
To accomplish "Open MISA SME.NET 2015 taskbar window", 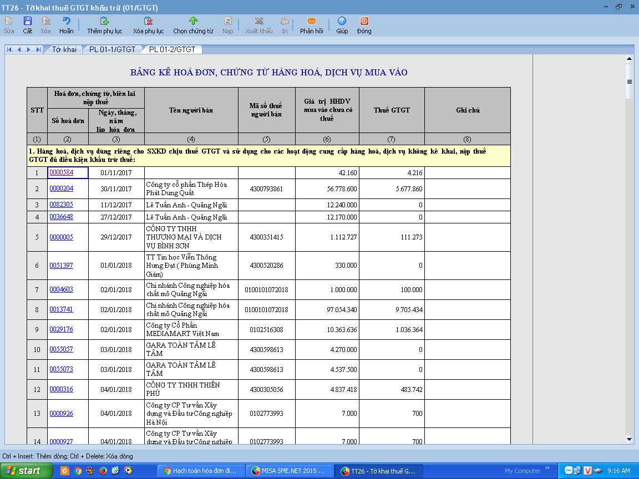I will 290,471.
